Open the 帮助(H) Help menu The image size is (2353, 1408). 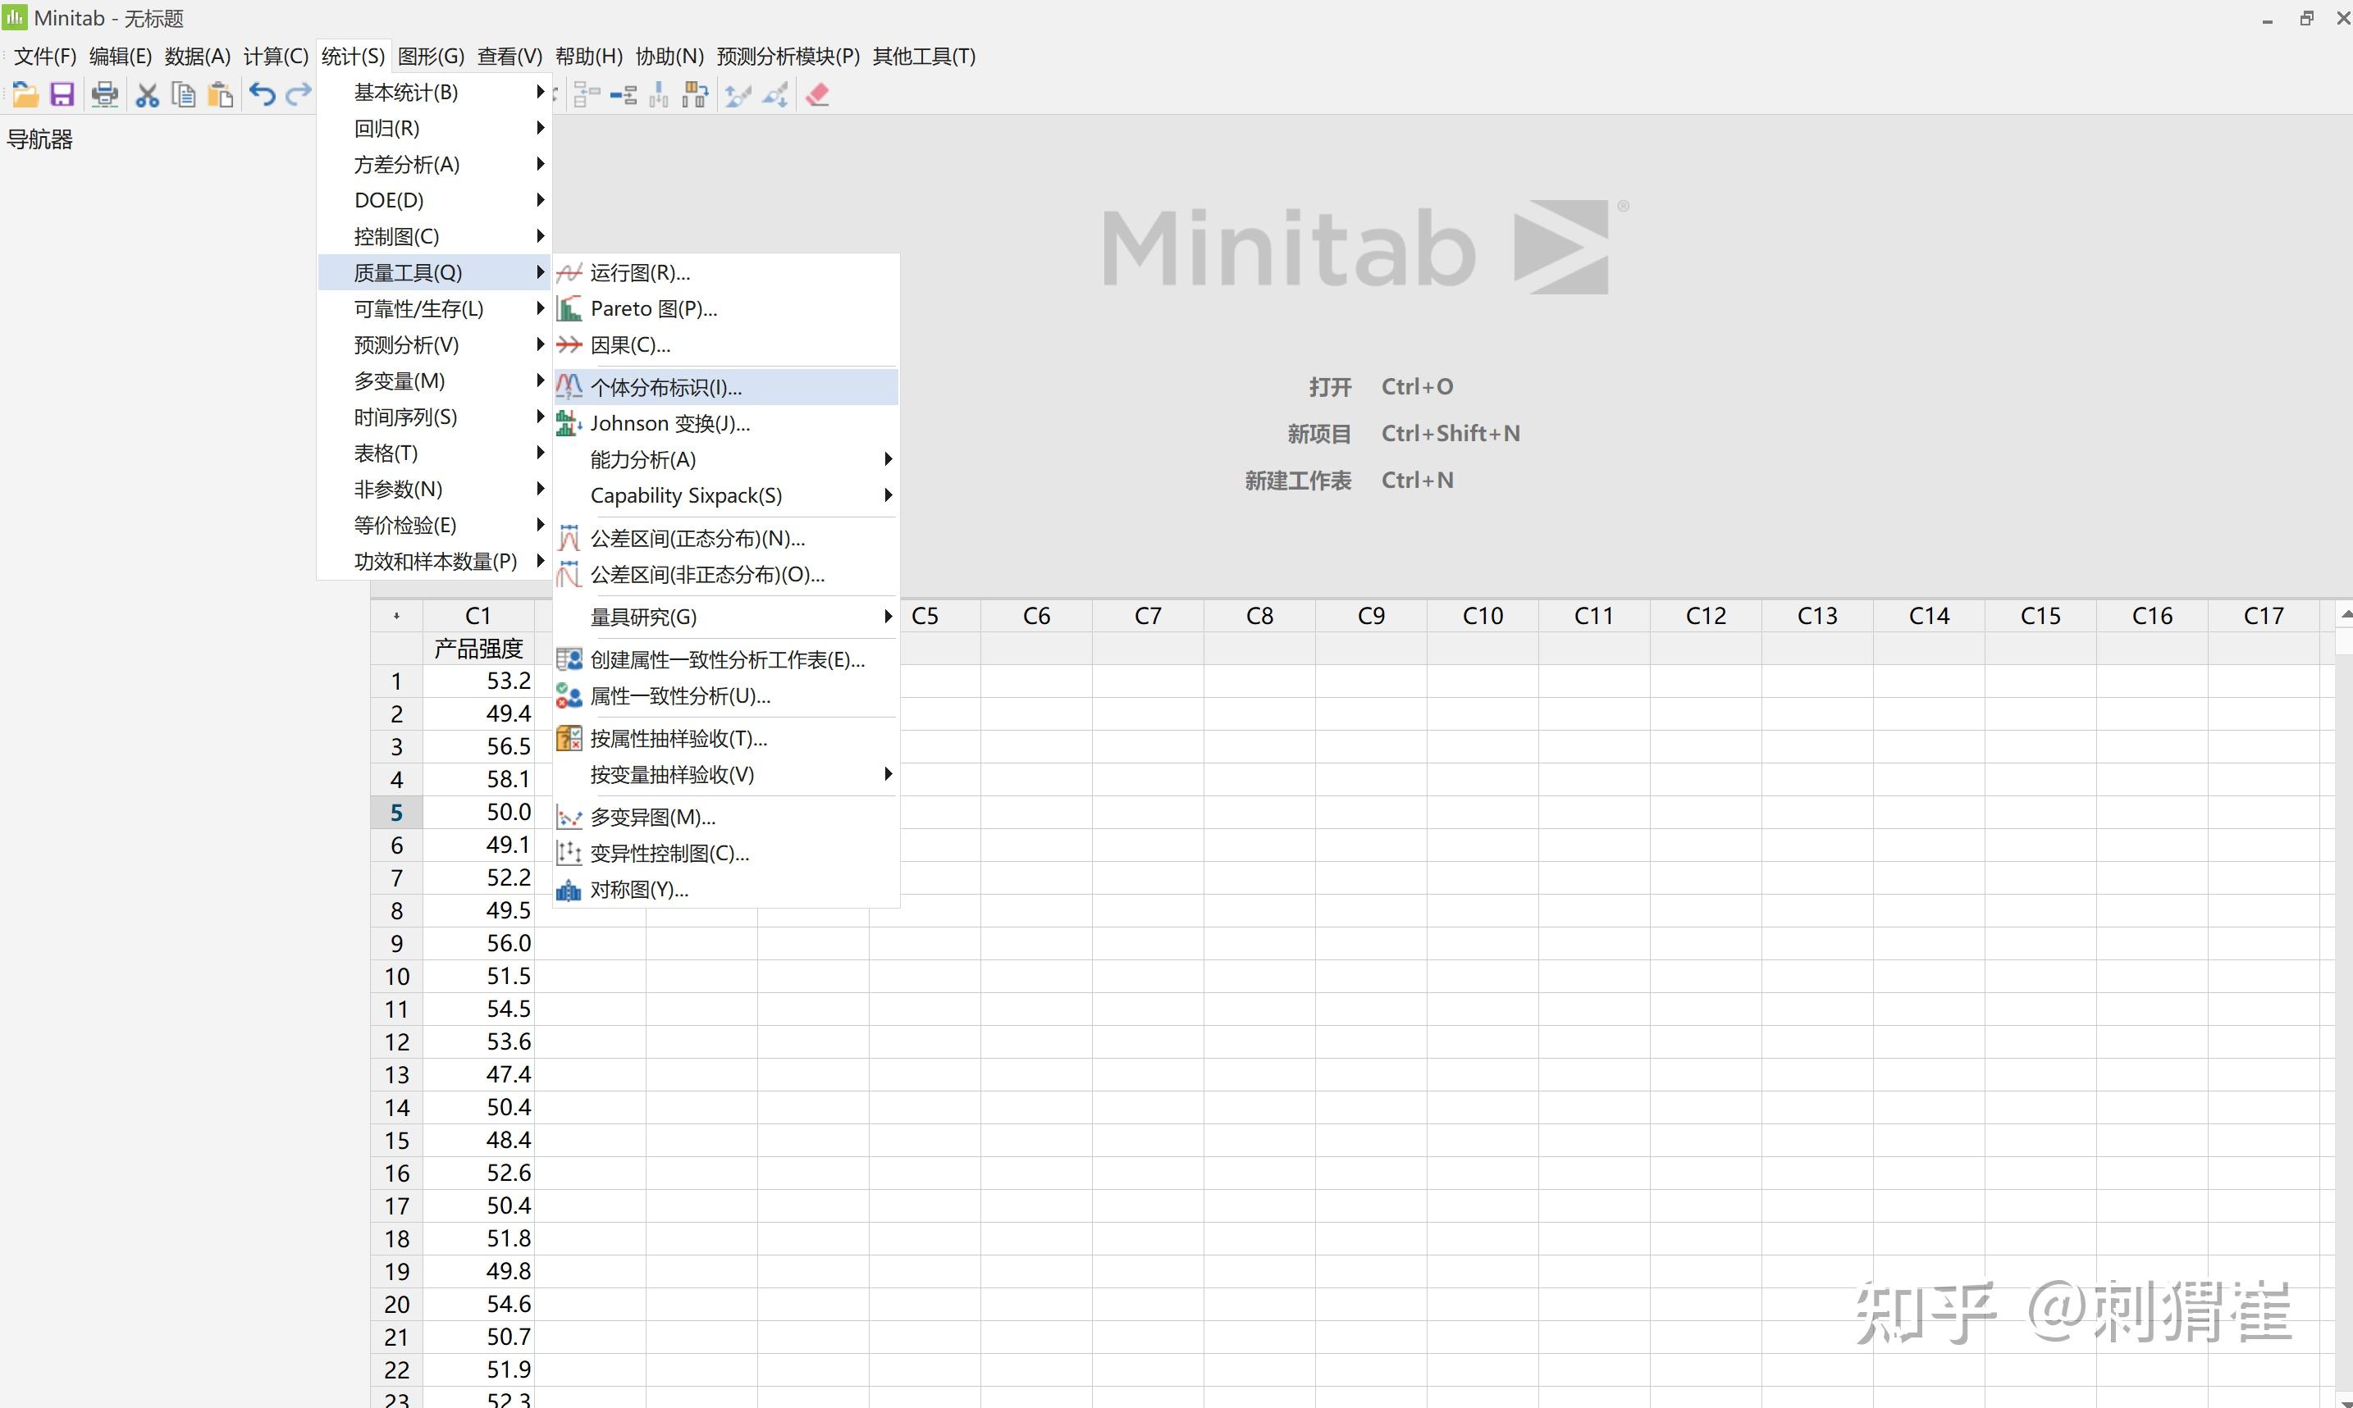(x=588, y=57)
